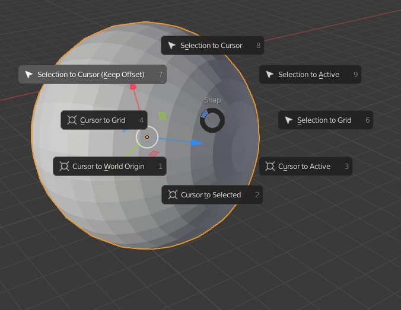
Task: Click Selection to Grid option
Action: click(325, 120)
